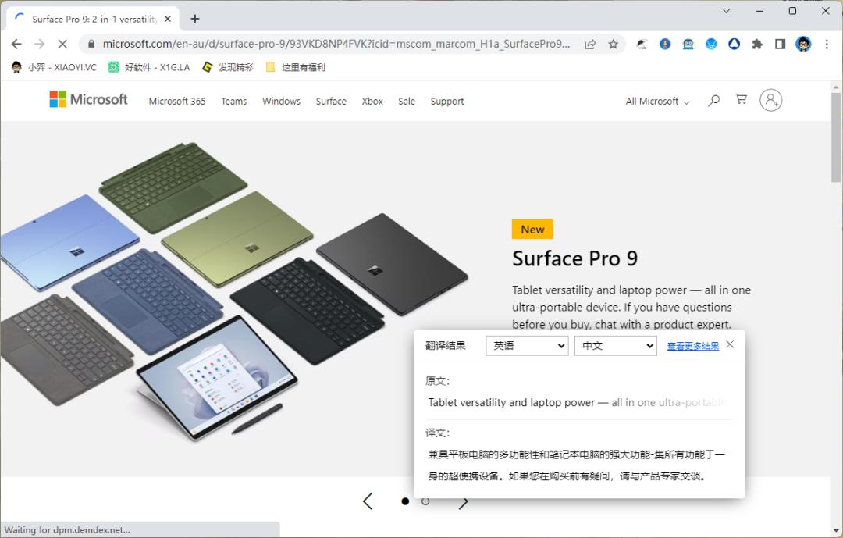Bookmark this page with the star icon

(x=613, y=45)
